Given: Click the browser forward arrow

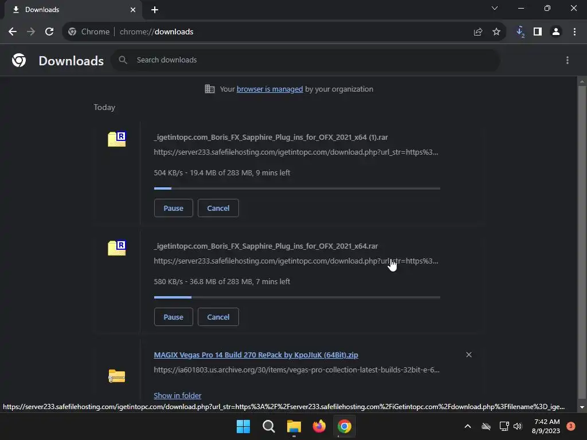Looking at the screenshot, I should coord(31,32).
